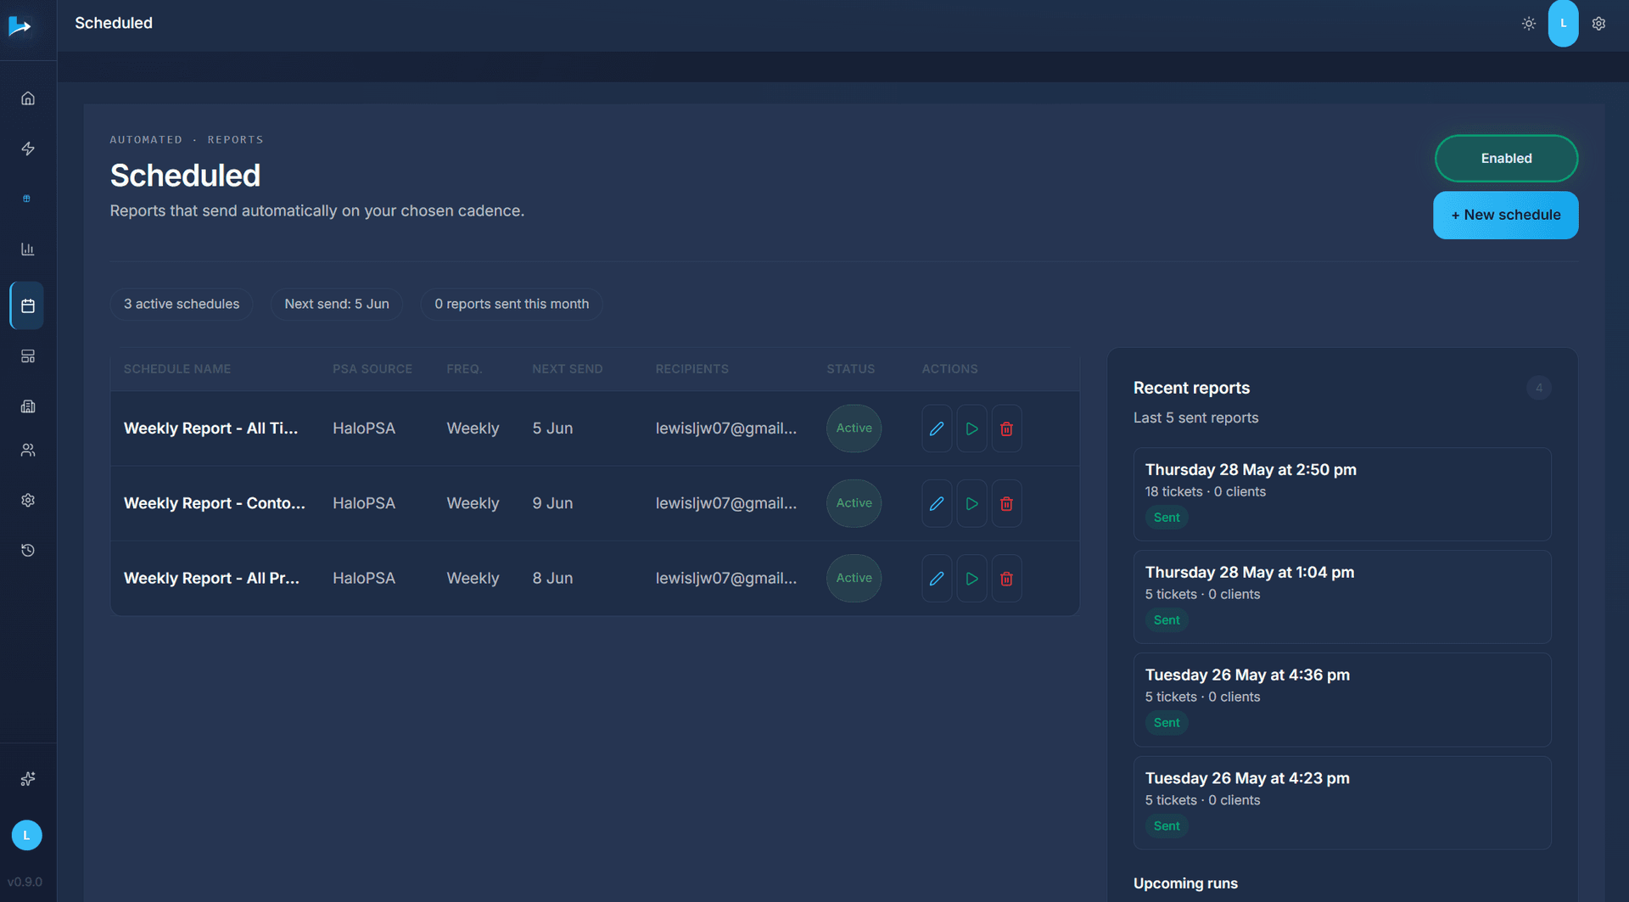Open the building clients sidebar icon
This screenshot has height=902, width=1629.
point(28,406)
